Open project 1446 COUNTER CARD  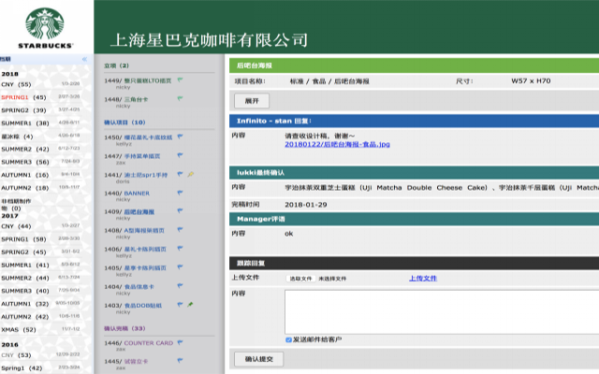coord(149,343)
